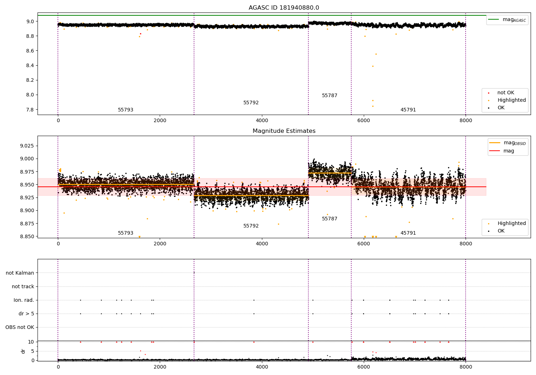Click obsid label 55787 in top plot
Screen dimensions: 536x375
(329, 96)
